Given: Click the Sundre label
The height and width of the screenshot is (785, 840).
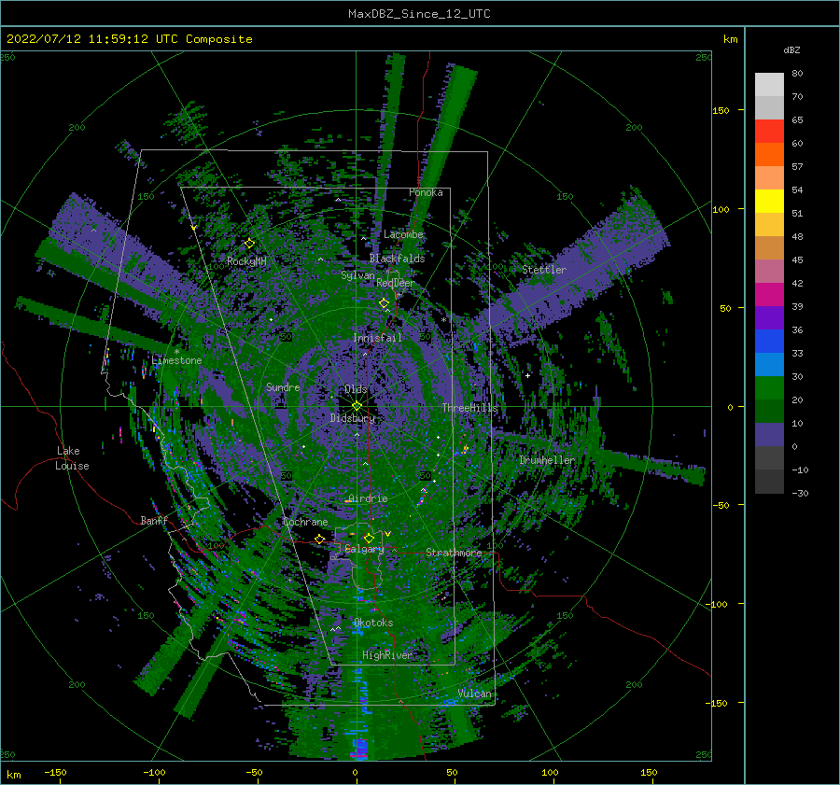Looking at the screenshot, I should 283,387.
